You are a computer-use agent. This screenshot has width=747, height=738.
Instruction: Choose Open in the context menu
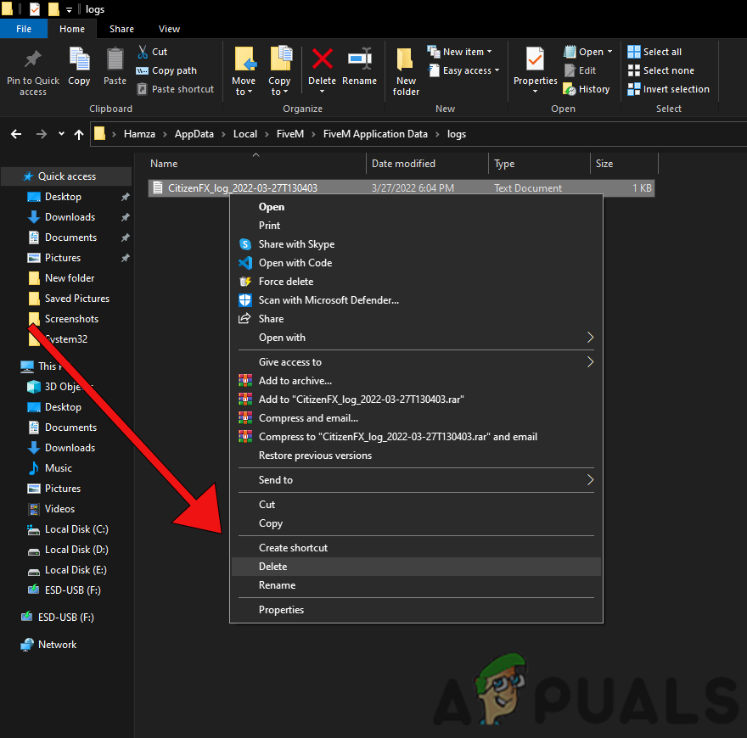[416, 207]
